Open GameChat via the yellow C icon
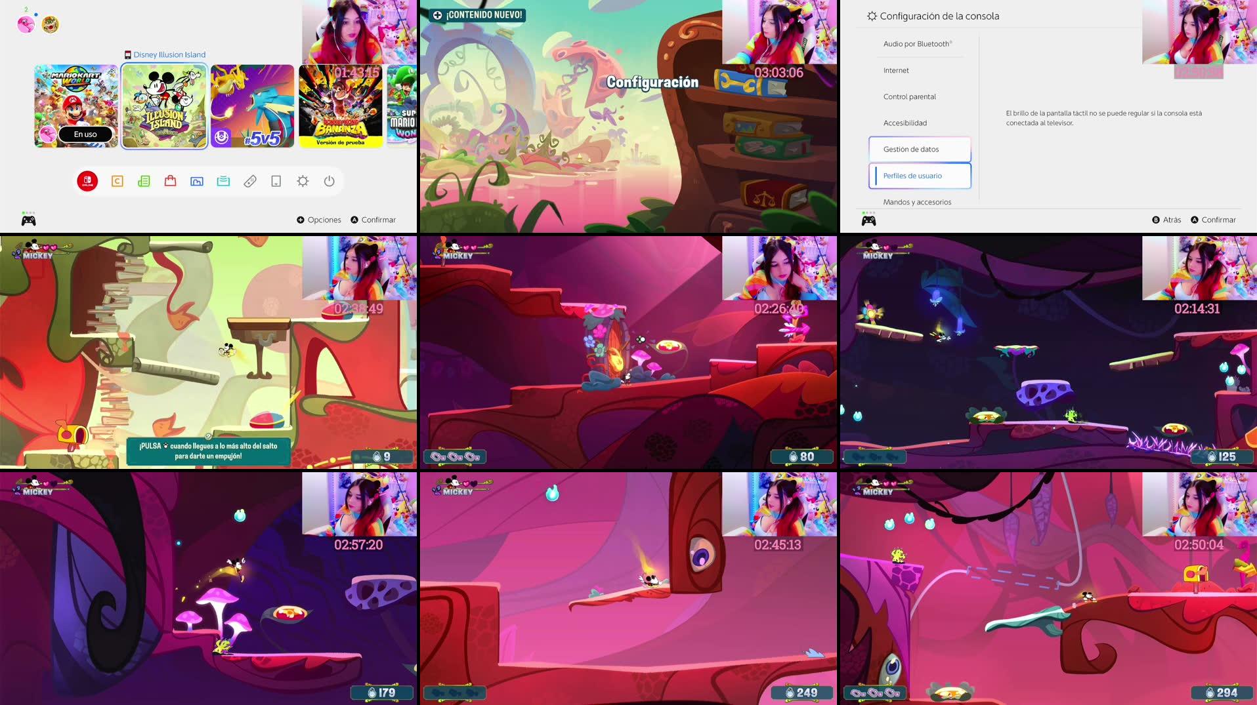This screenshot has width=1257, height=705. [117, 181]
